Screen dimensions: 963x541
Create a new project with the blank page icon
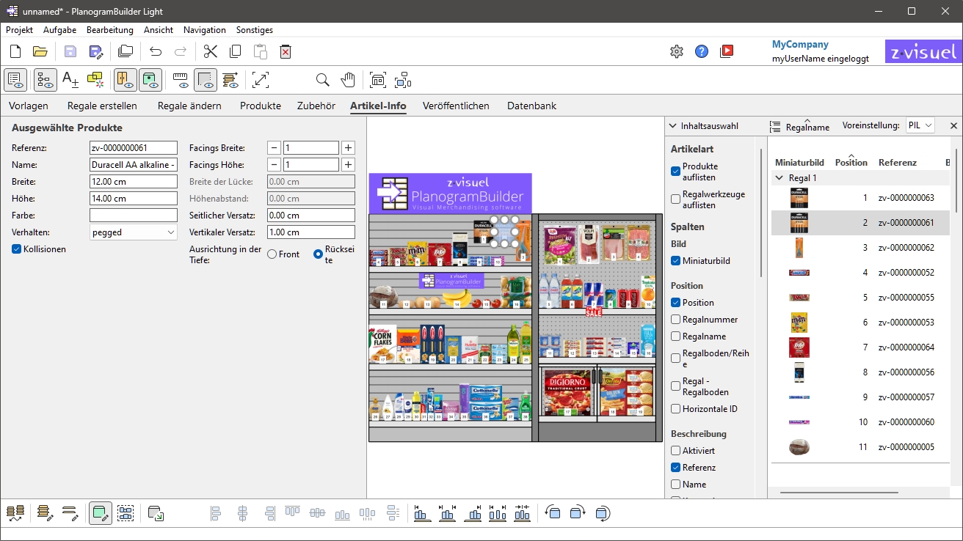[x=15, y=51]
